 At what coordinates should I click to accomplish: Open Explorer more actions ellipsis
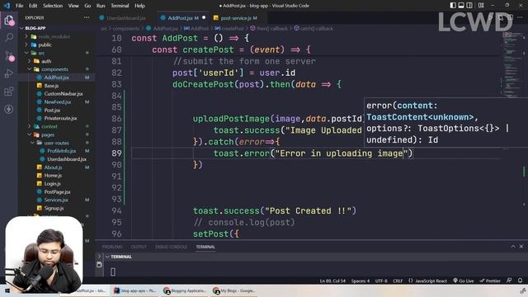coord(87,17)
